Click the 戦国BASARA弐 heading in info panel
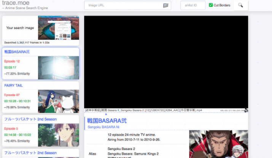The width and height of the screenshot is (272, 158). pyautogui.click(x=107, y=121)
